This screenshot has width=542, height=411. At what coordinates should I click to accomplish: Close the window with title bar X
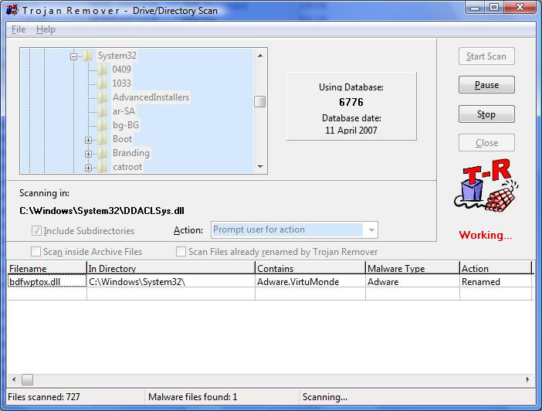520,8
